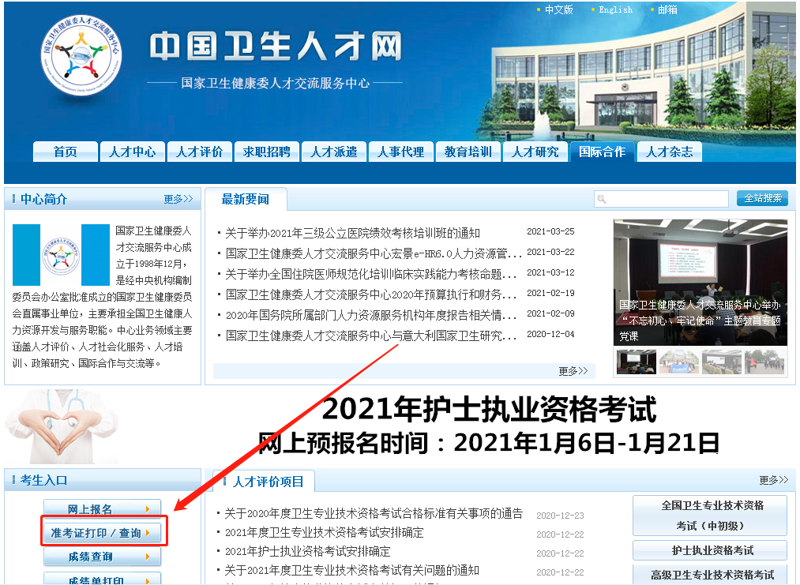Expand 更多>> under the 最新要闻 list
Screen dimensions: 800x585
(x=574, y=371)
